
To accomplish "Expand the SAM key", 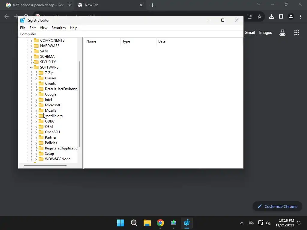I will (31, 51).
